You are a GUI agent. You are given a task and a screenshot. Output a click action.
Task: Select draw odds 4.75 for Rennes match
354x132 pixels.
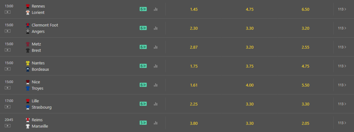tap(250, 9)
